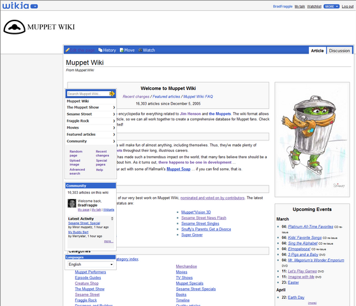This screenshot has height=306, width=356.
Task: Open the Advanced search link
Action: point(77,171)
